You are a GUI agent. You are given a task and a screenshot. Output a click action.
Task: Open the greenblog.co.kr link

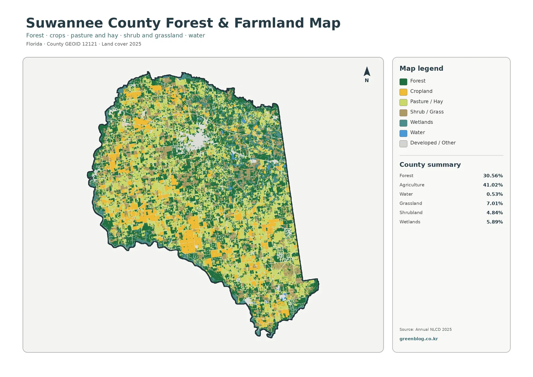[x=418, y=339]
